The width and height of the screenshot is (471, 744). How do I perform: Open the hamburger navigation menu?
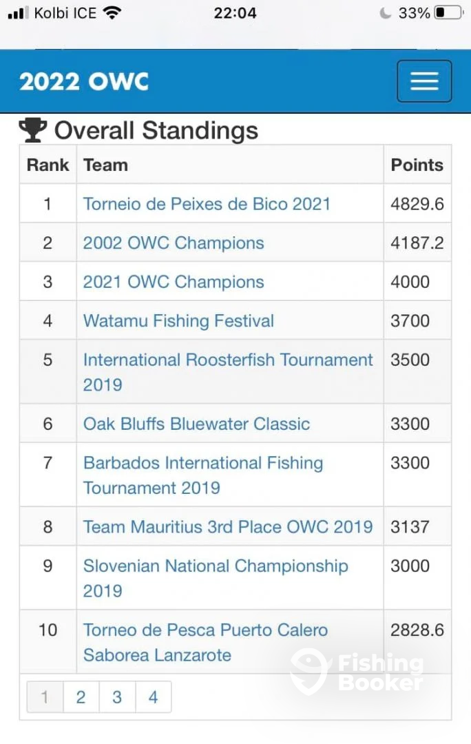[424, 81]
